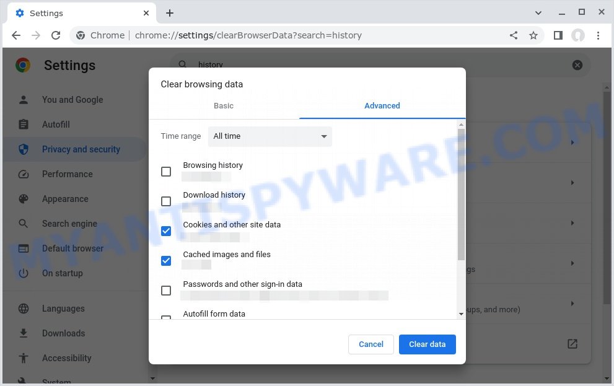The height and width of the screenshot is (386, 614).
Task: Click the Languages globe icon
Action: pos(24,309)
